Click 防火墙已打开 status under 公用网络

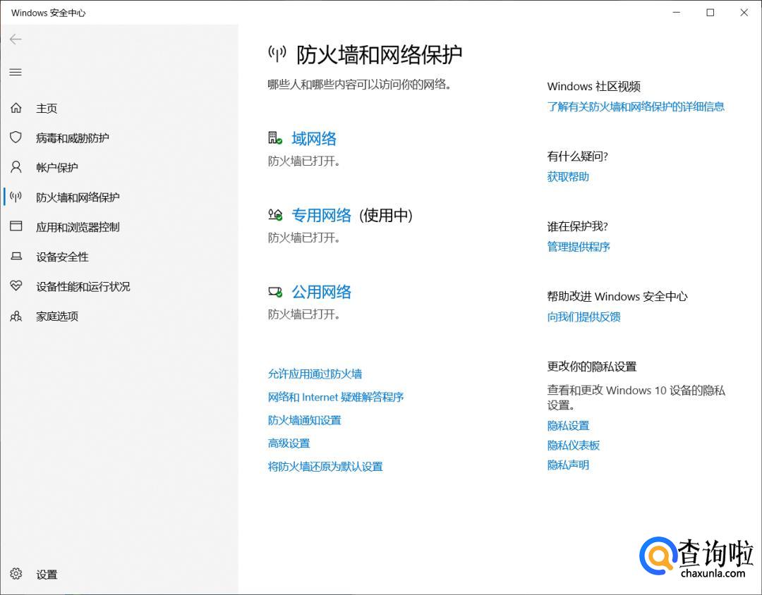(303, 314)
